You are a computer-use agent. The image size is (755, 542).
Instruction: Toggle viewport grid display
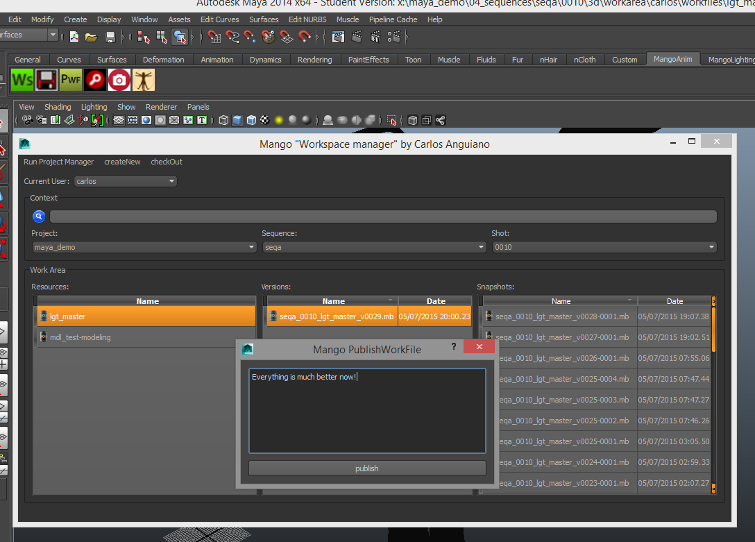coord(119,120)
